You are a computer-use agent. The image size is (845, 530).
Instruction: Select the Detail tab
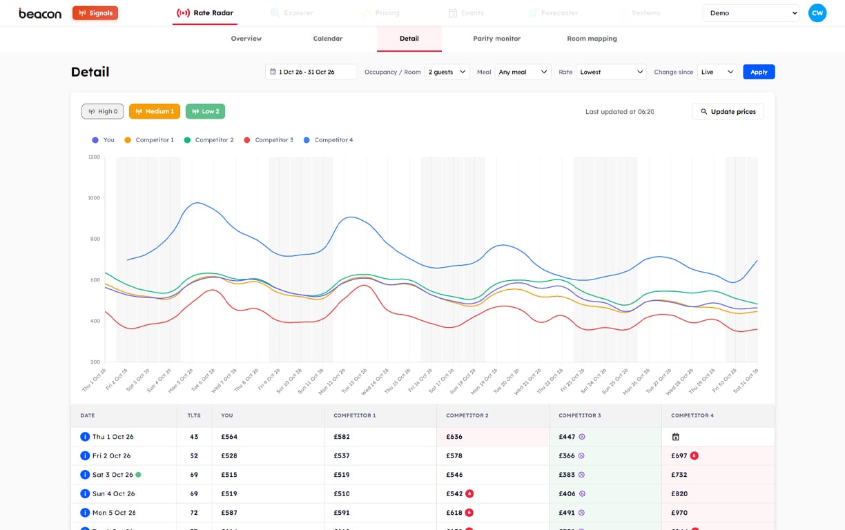pos(409,39)
